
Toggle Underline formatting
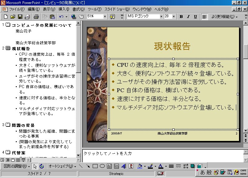[195, 17]
